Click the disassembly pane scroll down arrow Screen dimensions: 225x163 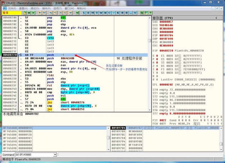click(x=150, y=110)
